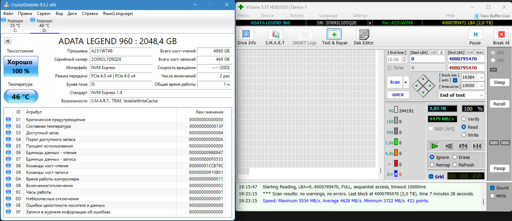Open the timeout 10000 dropdown
This screenshot has height=221, width=512.
tap(481, 86)
